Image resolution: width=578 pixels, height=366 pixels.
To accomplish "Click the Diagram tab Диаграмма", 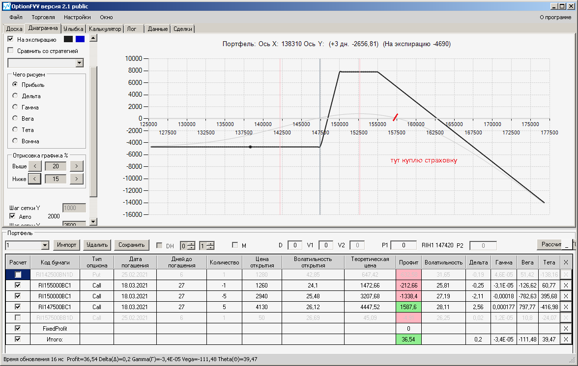I will pyautogui.click(x=43, y=28).
